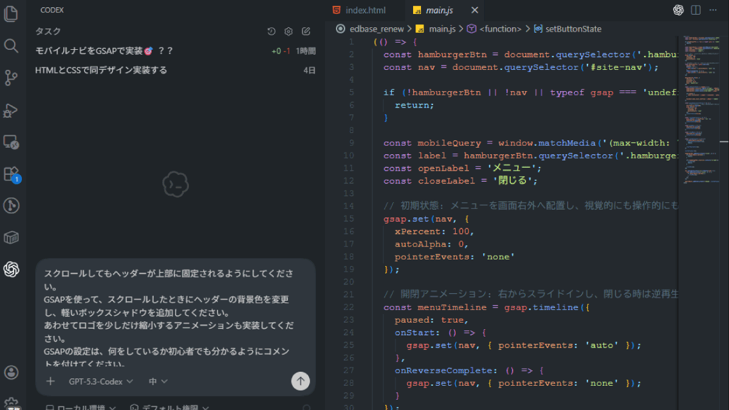Toggle split editor layout
The height and width of the screenshot is (410, 729).
tap(696, 10)
